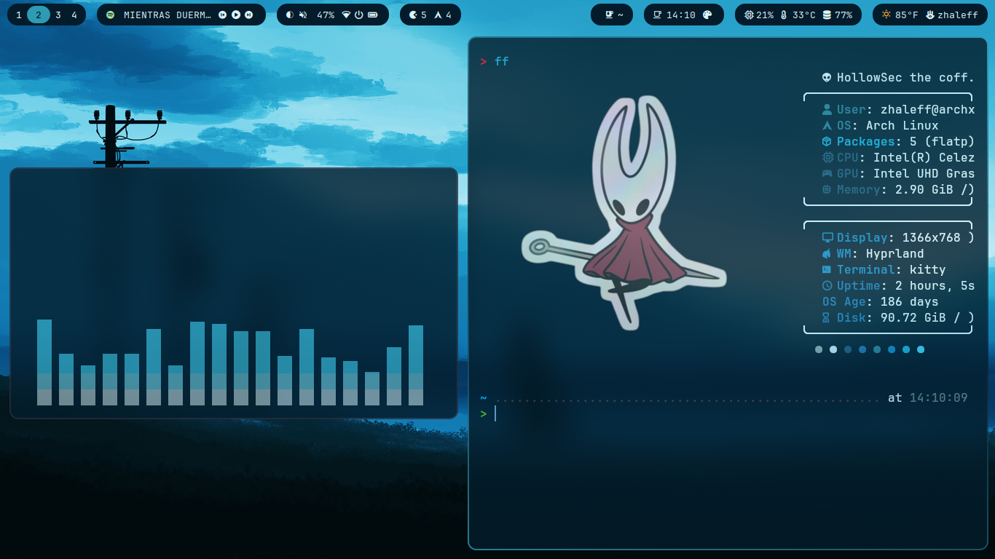Skip to the previous track
Screen dimensions: 995x559
(223, 15)
